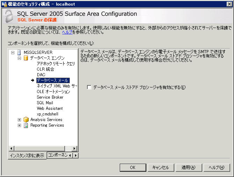Select ネイティブ XML Web サービス item
This screenshot has width=234, height=177.
57,86
